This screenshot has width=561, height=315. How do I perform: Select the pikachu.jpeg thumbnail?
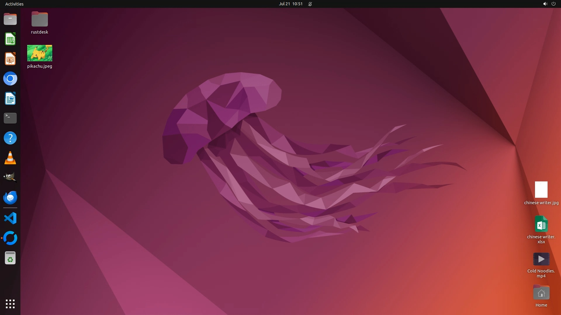pyautogui.click(x=40, y=53)
